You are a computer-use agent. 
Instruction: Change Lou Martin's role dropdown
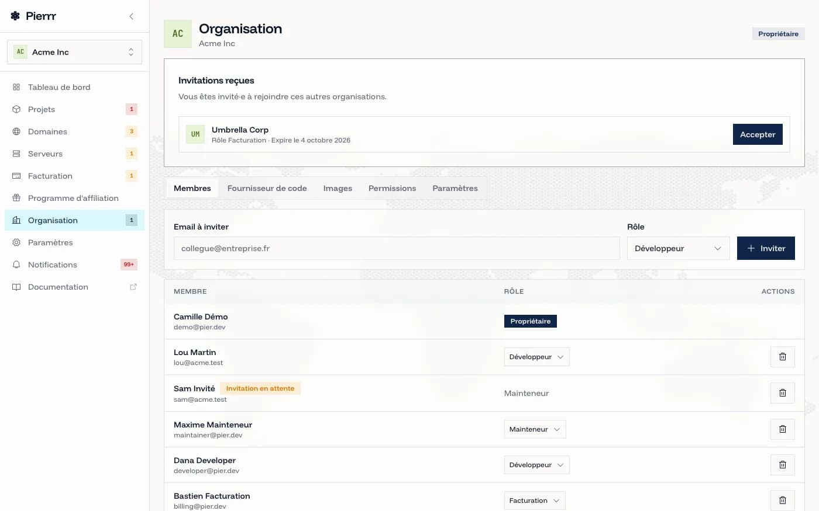[536, 357]
